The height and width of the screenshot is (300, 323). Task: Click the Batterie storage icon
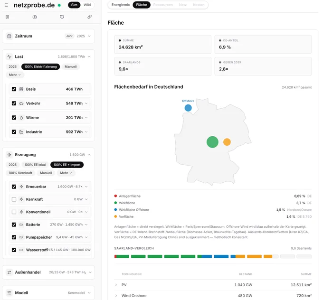21,225
